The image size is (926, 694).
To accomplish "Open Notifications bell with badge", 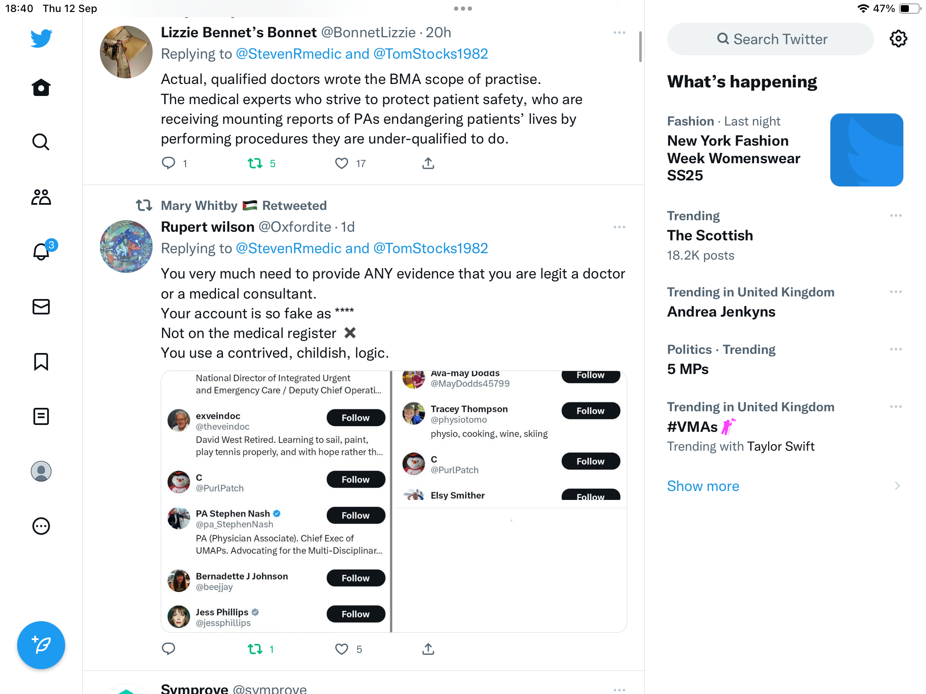I will tap(42, 251).
